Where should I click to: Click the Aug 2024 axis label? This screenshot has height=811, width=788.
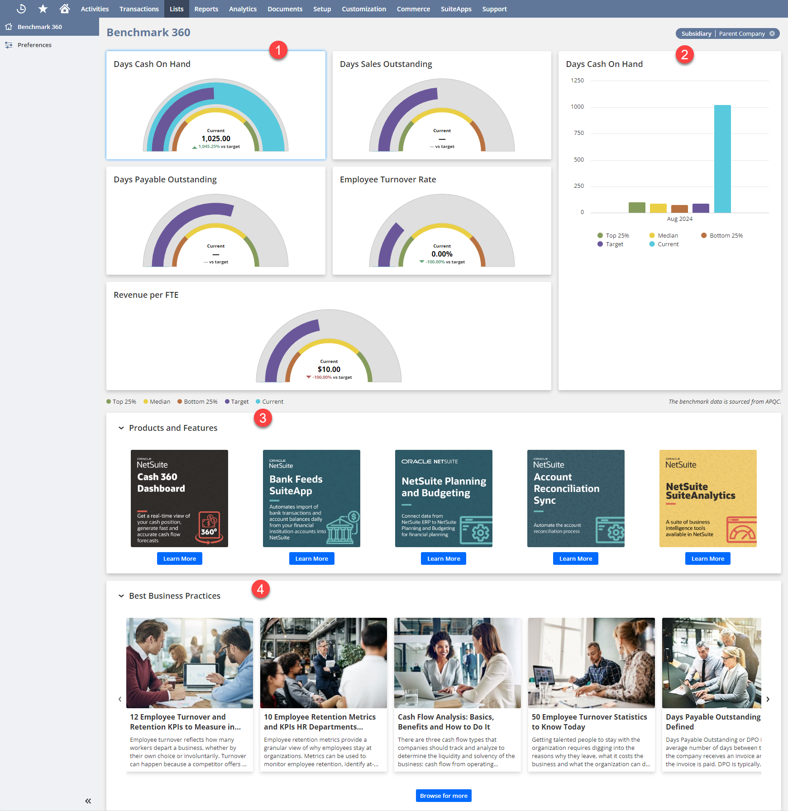679,219
